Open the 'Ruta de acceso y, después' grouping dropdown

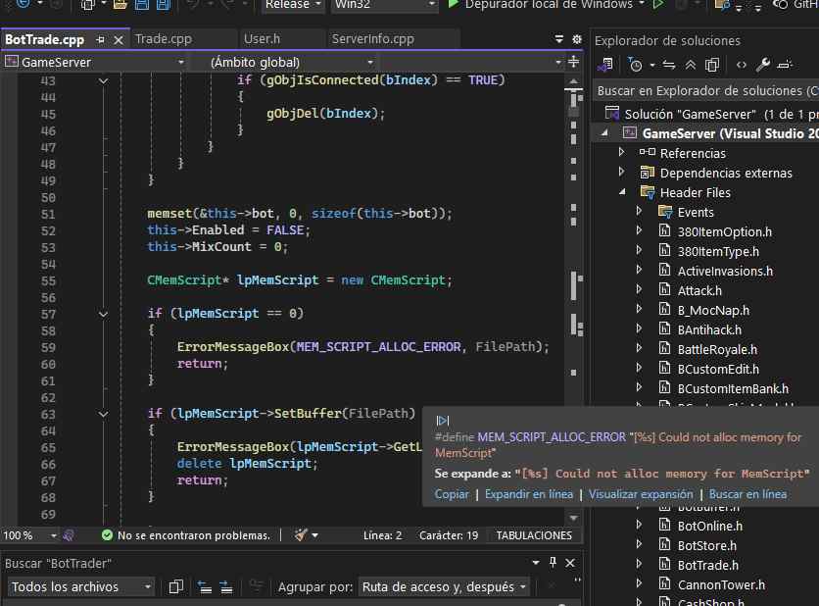coord(445,586)
